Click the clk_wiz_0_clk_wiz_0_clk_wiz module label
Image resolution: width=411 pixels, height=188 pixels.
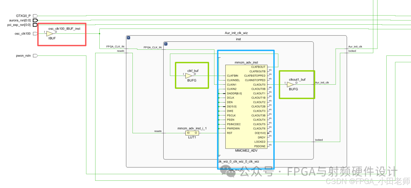coord(238,161)
